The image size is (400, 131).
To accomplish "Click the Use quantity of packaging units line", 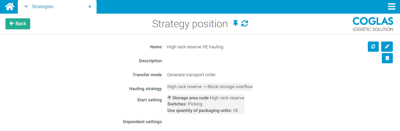I will click(x=203, y=111).
